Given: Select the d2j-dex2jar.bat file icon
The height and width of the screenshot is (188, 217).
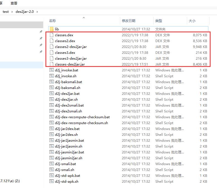Looking at the screenshot, I should tap(51, 94).
